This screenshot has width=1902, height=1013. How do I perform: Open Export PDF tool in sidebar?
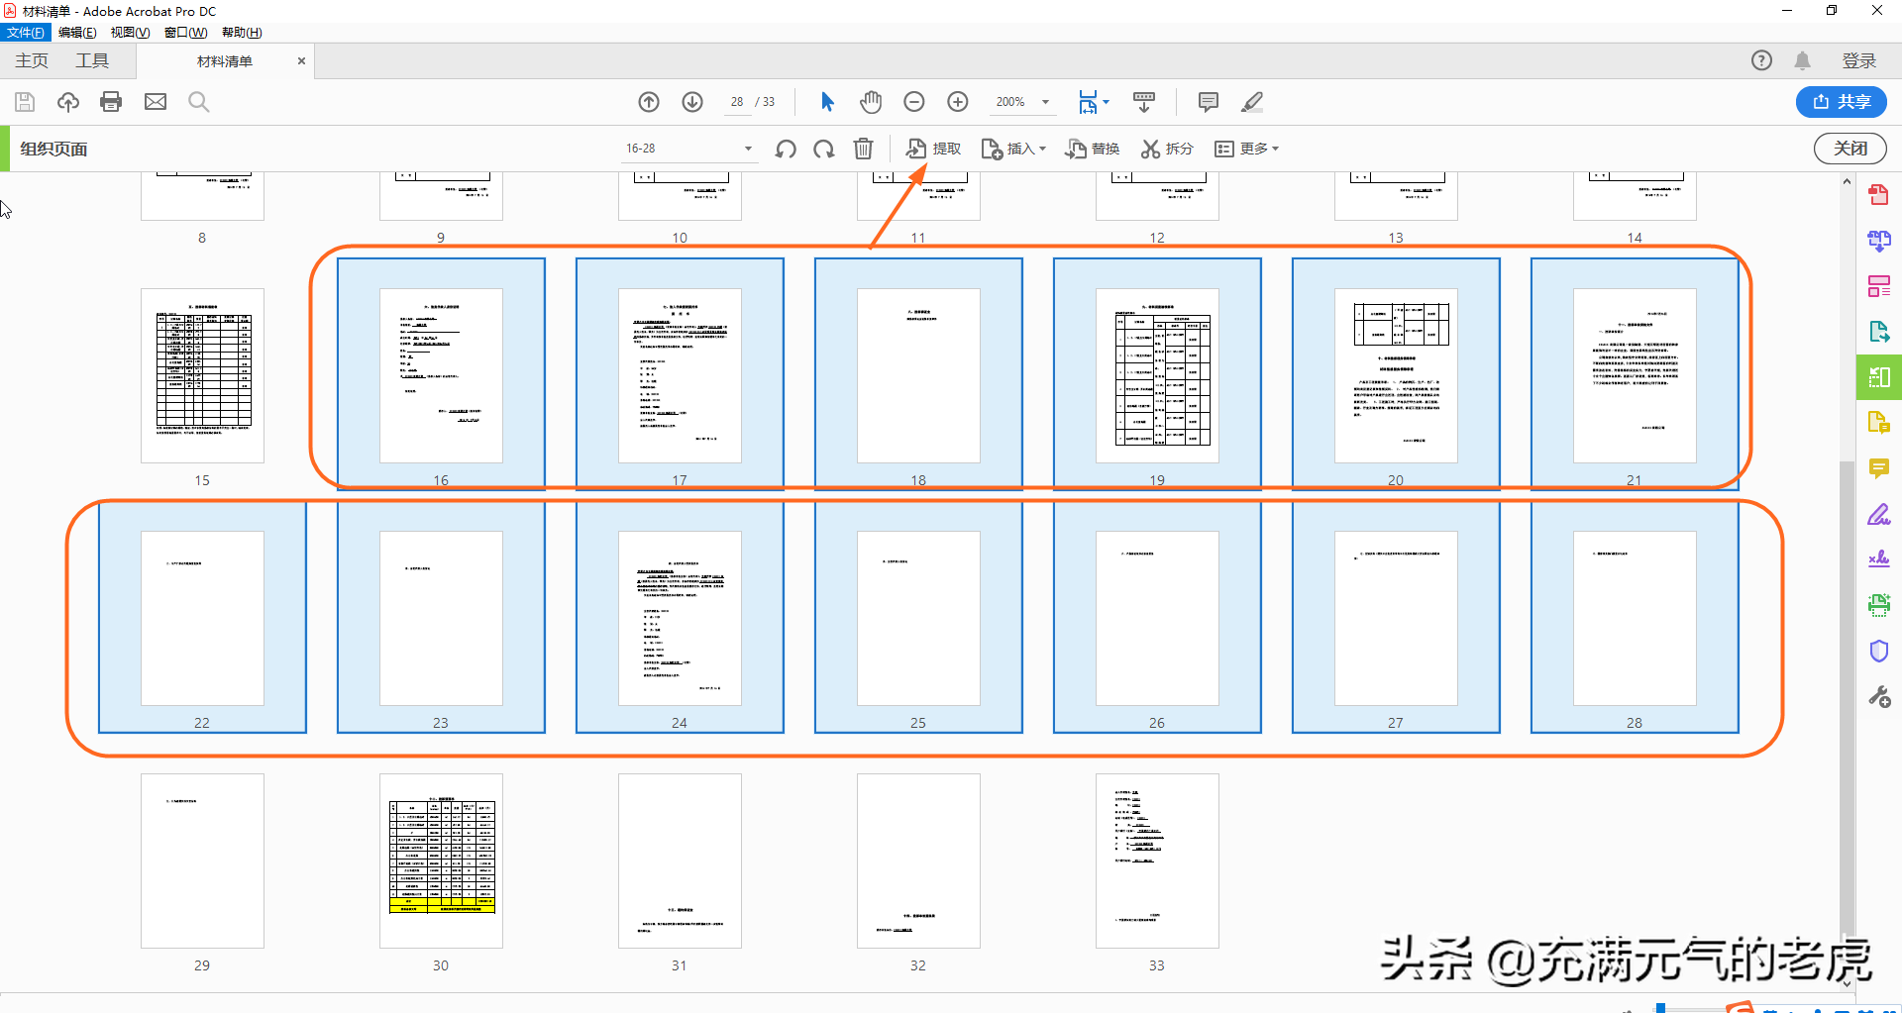tap(1878, 332)
